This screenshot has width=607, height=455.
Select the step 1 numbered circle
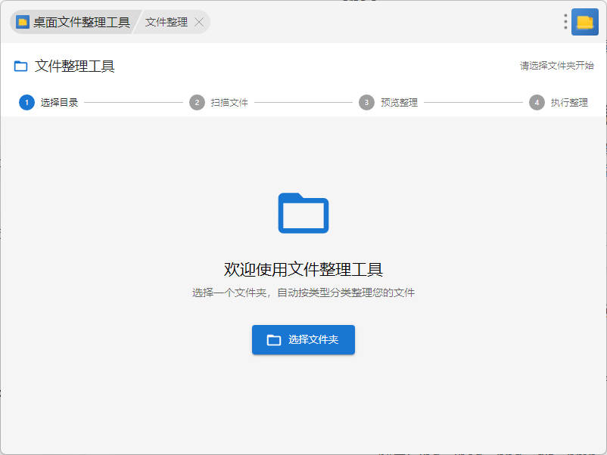coord(26,103)
